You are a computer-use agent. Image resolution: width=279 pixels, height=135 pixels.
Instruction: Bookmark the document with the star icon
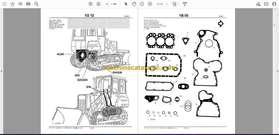pos(12,4)
